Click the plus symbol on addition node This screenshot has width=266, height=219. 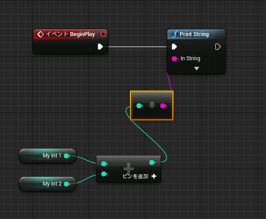129,168
